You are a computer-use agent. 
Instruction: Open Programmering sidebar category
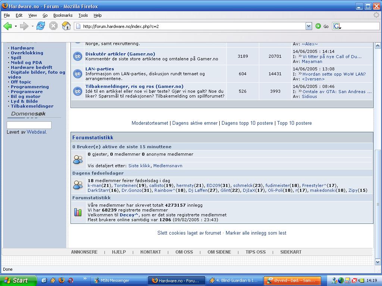point(30,87)
